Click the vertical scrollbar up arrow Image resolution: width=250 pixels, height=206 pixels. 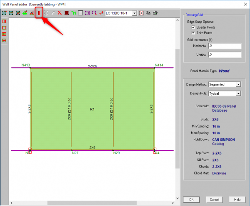tap(177, 20)
